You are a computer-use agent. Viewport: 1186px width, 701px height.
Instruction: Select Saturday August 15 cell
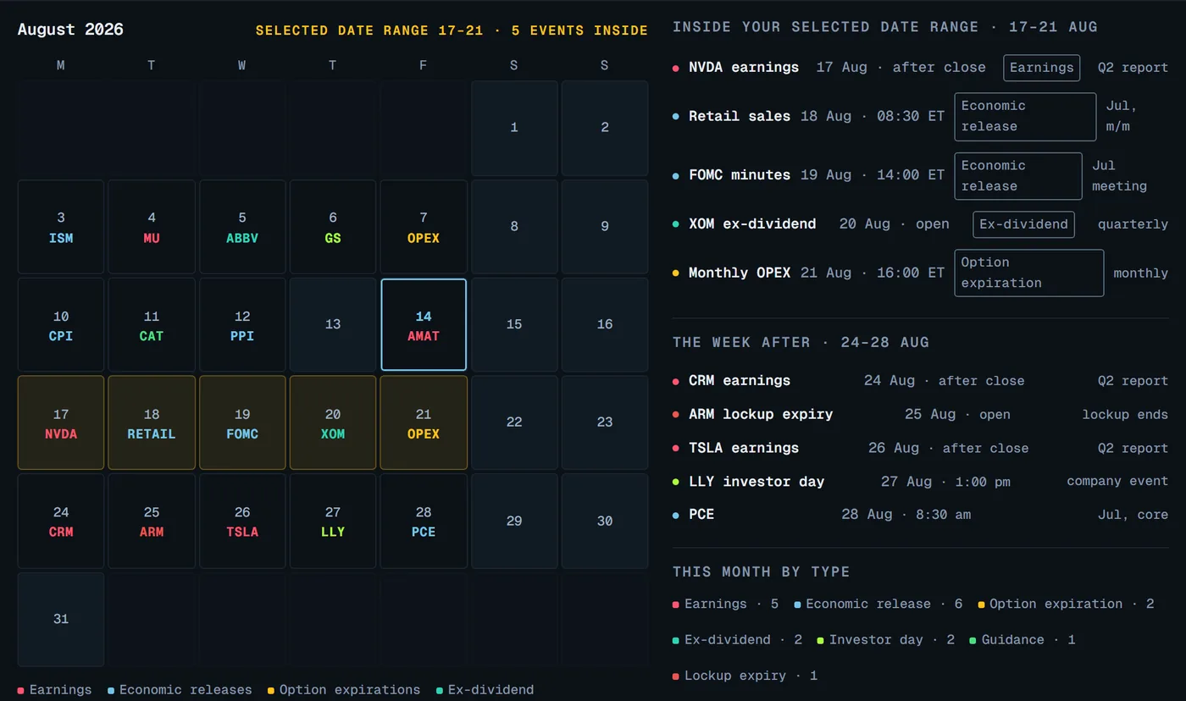(x=514, y=325)
